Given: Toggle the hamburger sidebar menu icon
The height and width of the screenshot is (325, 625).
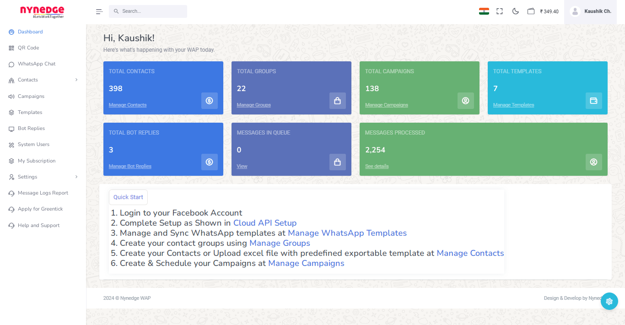Looking at the screenshot, I should click(x=99, y=11).
